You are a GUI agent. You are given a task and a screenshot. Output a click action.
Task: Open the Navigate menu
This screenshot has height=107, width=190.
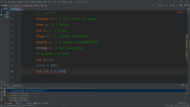tap(20, 2)
